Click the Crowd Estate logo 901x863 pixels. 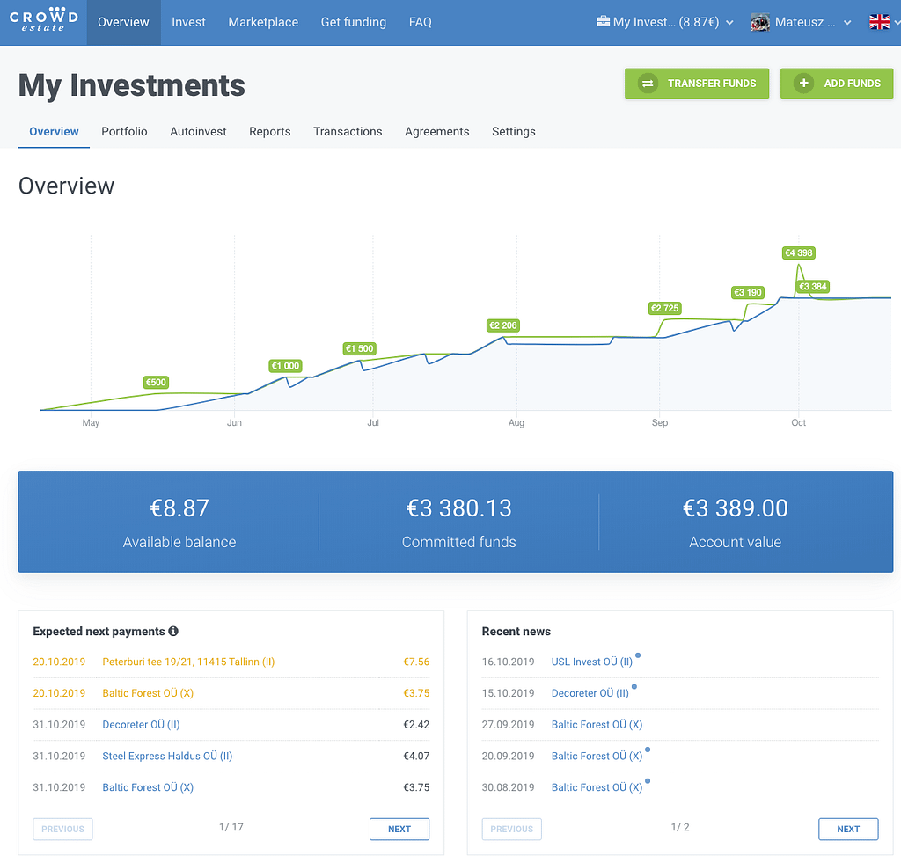click(43, 22)
